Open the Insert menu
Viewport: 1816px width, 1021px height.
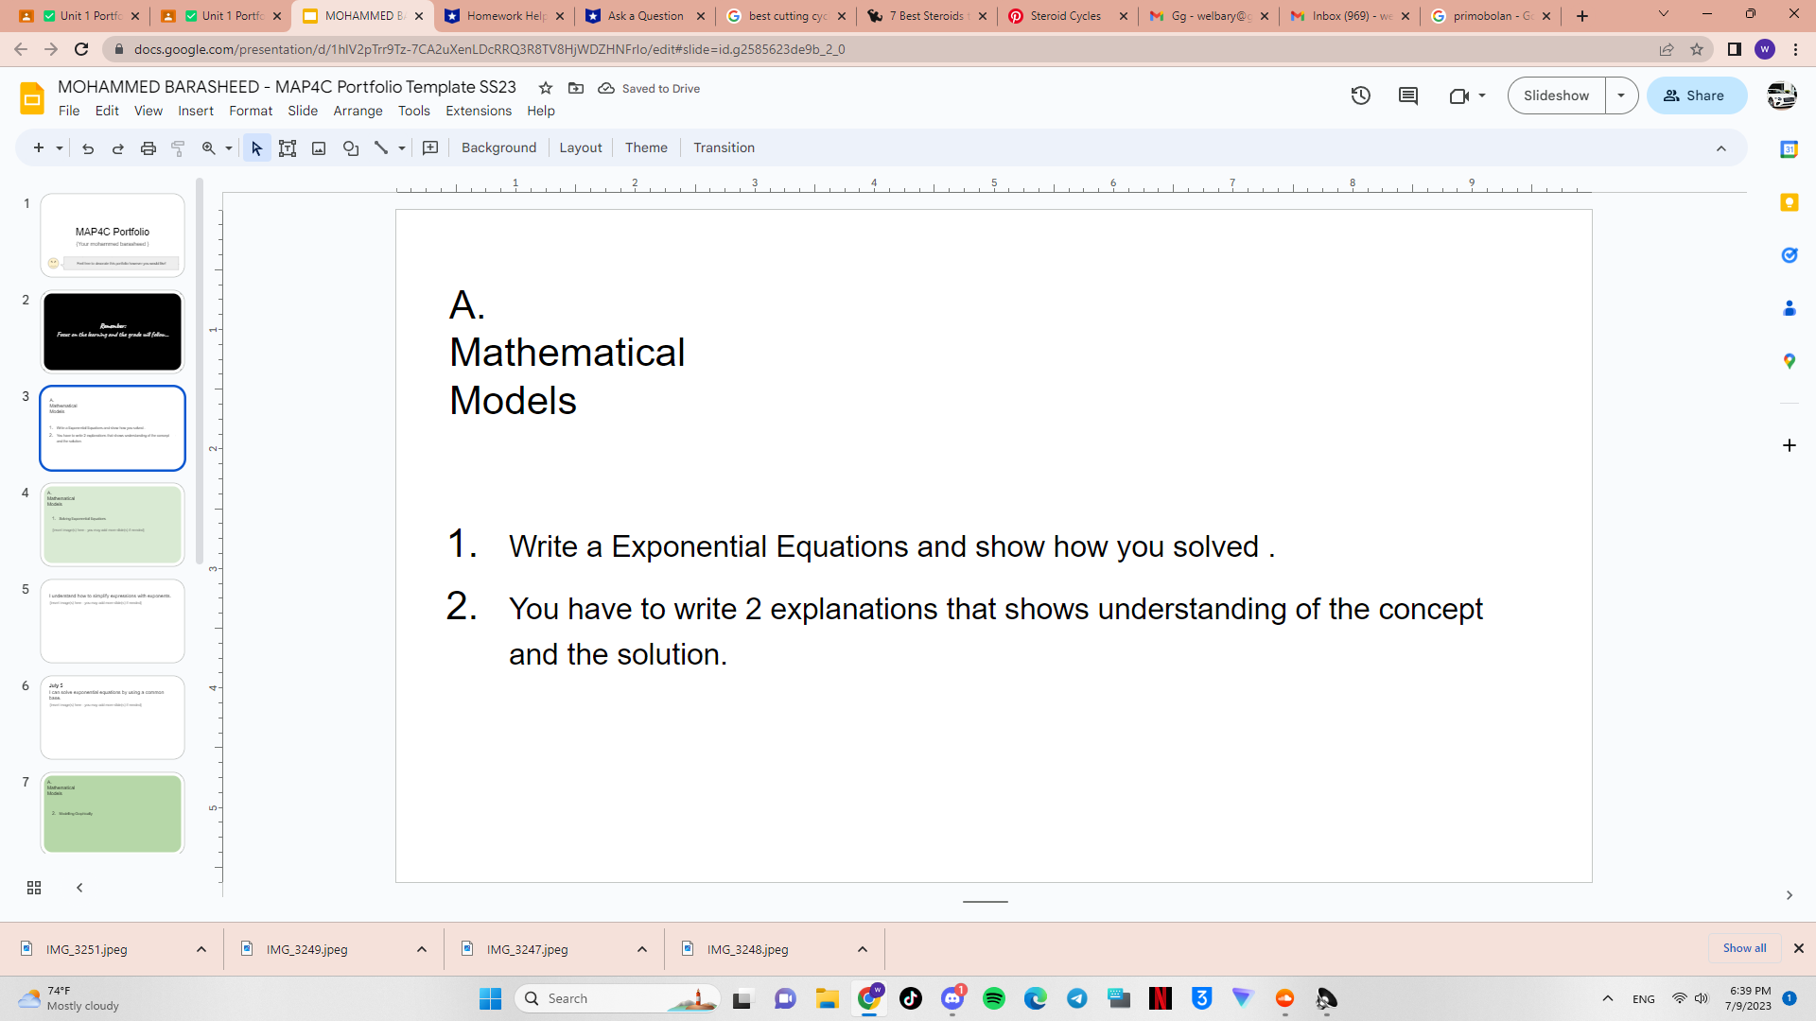[x=196, y=111]
